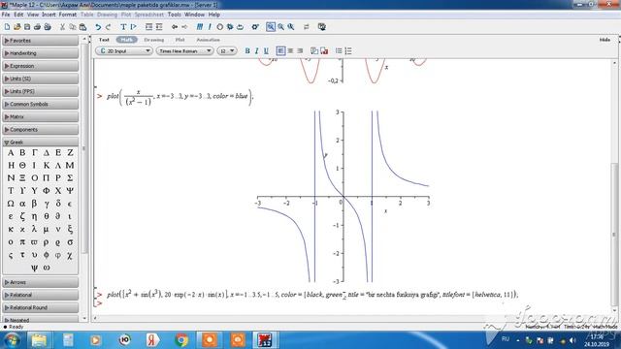The image size is (621, 349).
Task: Apply bold formatting
Action: [x=247, y=51]
